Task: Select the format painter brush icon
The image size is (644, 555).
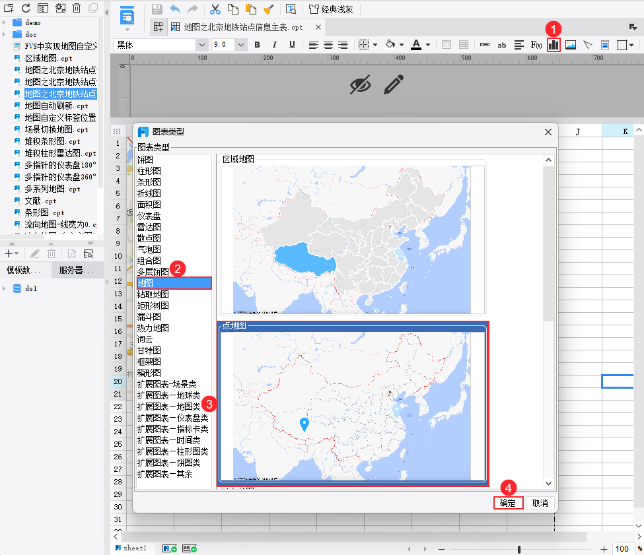Action: pos(269,9)
